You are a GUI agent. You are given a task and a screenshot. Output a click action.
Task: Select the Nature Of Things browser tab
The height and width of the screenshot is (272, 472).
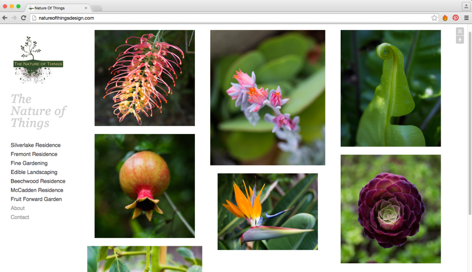pyautogui.click(x=55, y=7)
